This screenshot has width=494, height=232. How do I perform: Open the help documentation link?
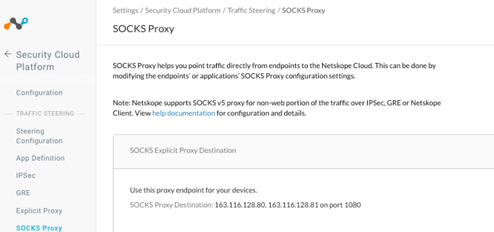184,113
